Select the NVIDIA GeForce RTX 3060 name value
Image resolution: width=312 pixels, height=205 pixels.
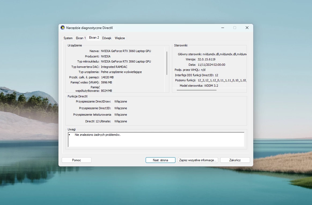pyautogui.click(x=126, y=51)
